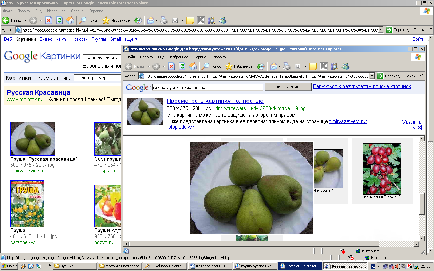This screenshot has height=271, width=434.
Task: Expand ещё menu in Google top links
Action: click(x=131, y=39)
